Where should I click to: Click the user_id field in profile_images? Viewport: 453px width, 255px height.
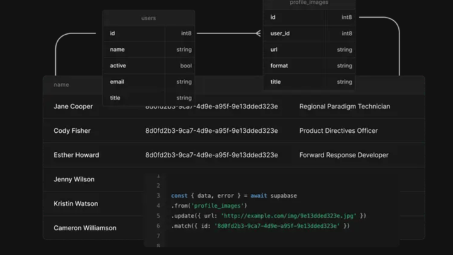(x=280, y=33)
